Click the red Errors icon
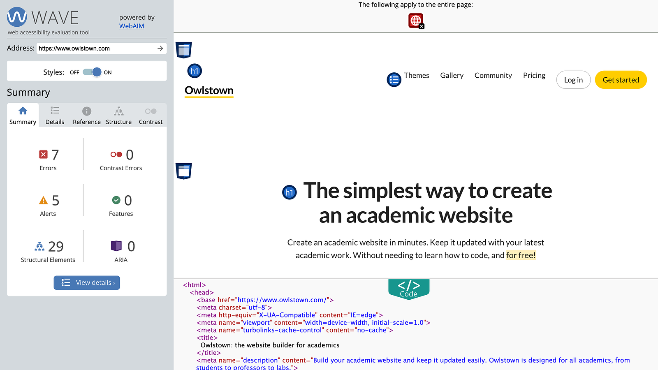Image resolution: width=658 pixels, height=370 pixels. [x=43, y=155]
